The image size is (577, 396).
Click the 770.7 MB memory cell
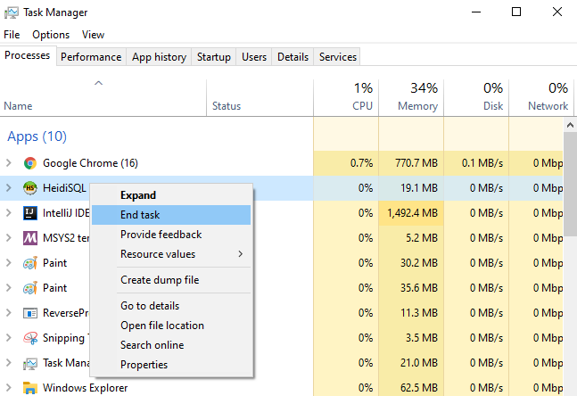(x=411, y=163)
